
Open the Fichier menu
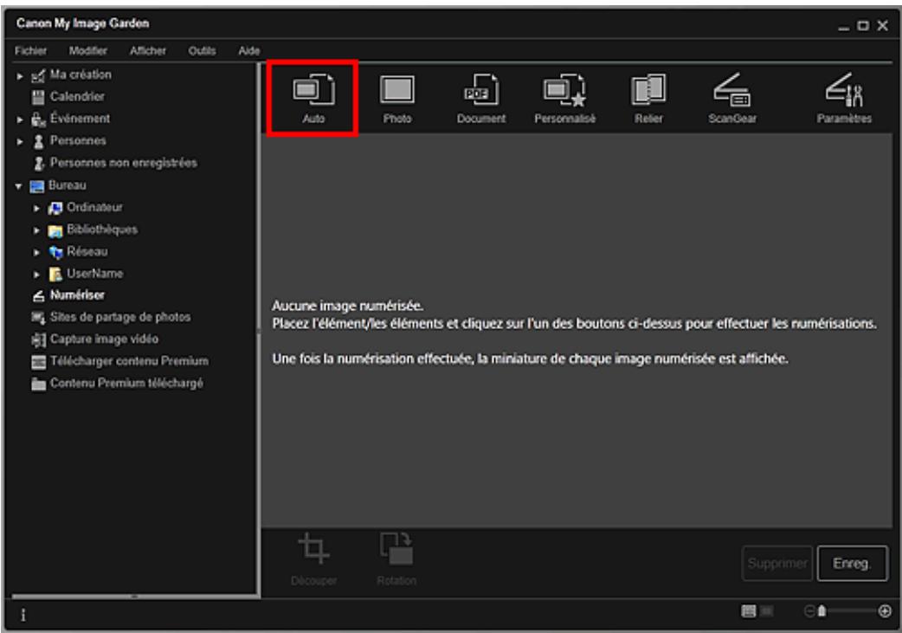tap(31, 51)
